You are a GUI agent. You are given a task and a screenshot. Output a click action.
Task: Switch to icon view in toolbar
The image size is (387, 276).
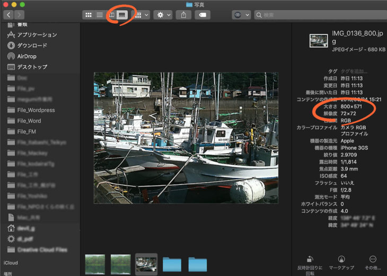88,15
